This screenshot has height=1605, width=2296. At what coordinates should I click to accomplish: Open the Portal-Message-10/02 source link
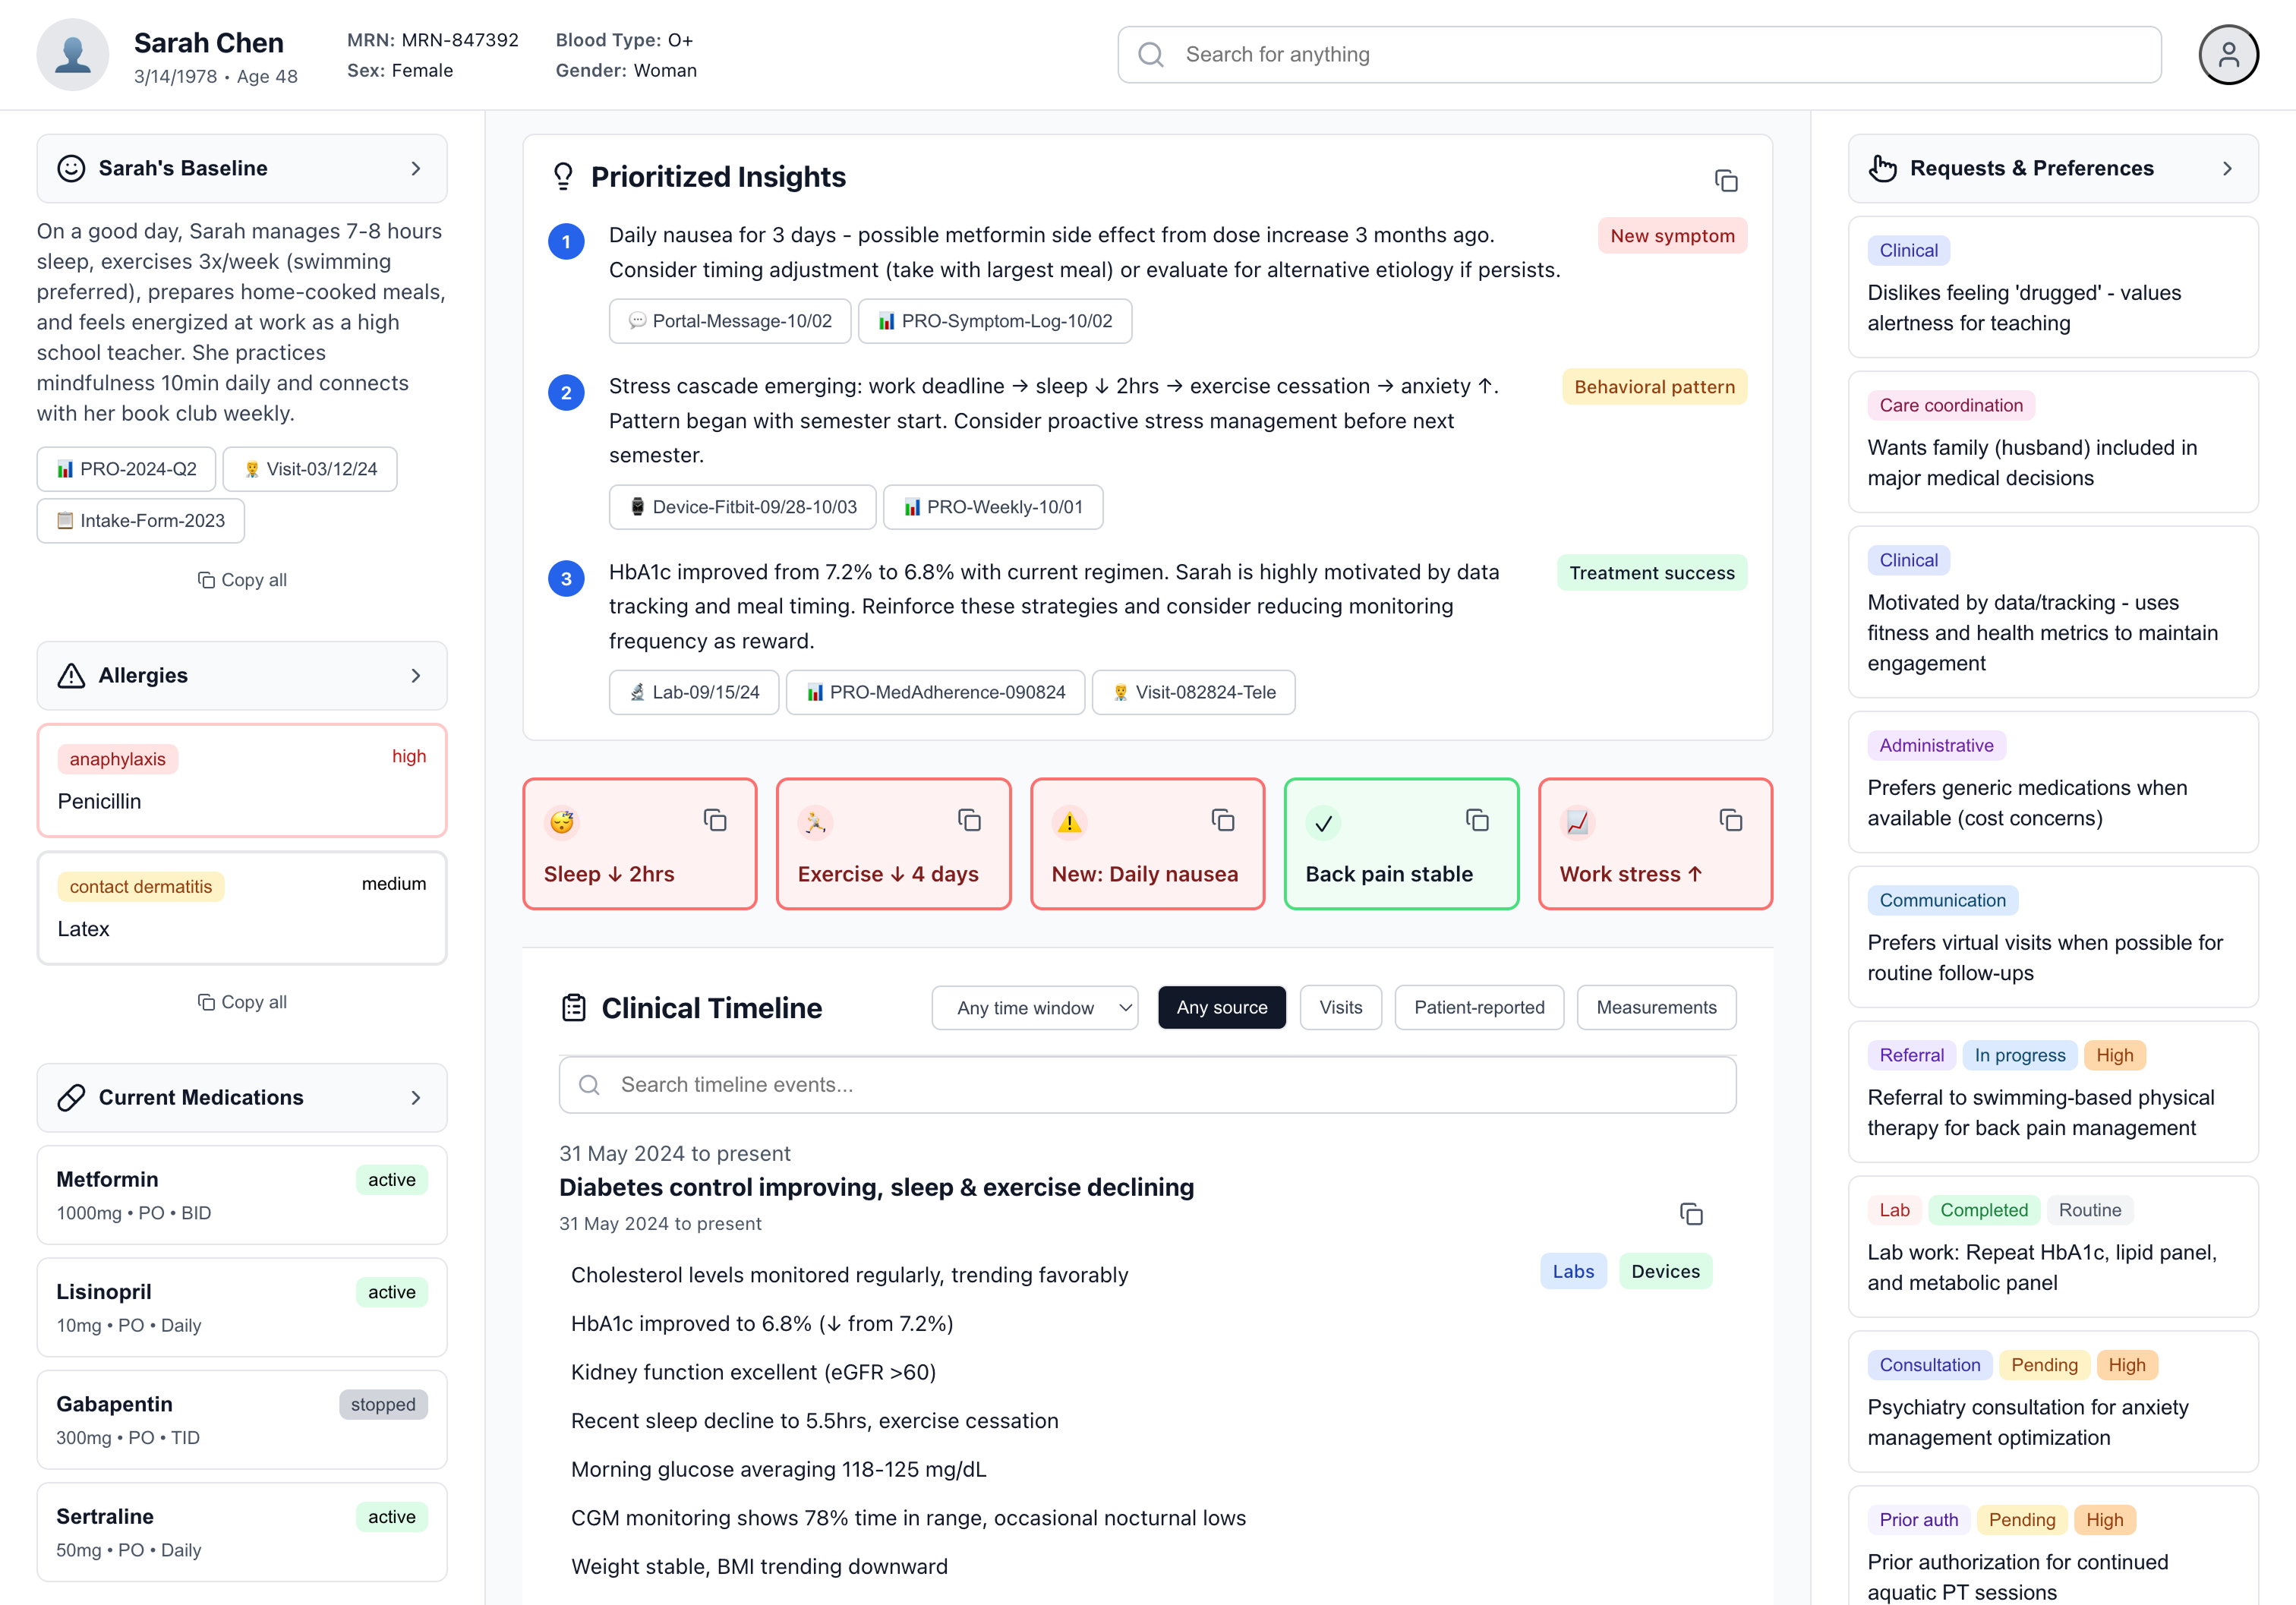(x=730, y=321)
